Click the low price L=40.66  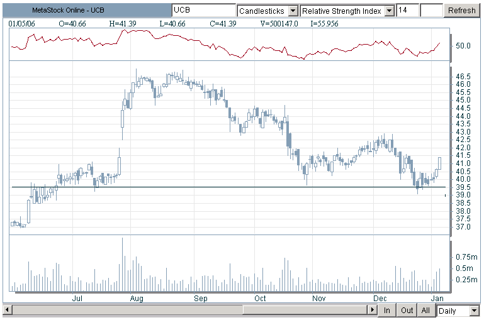click(x=172, y=24)
